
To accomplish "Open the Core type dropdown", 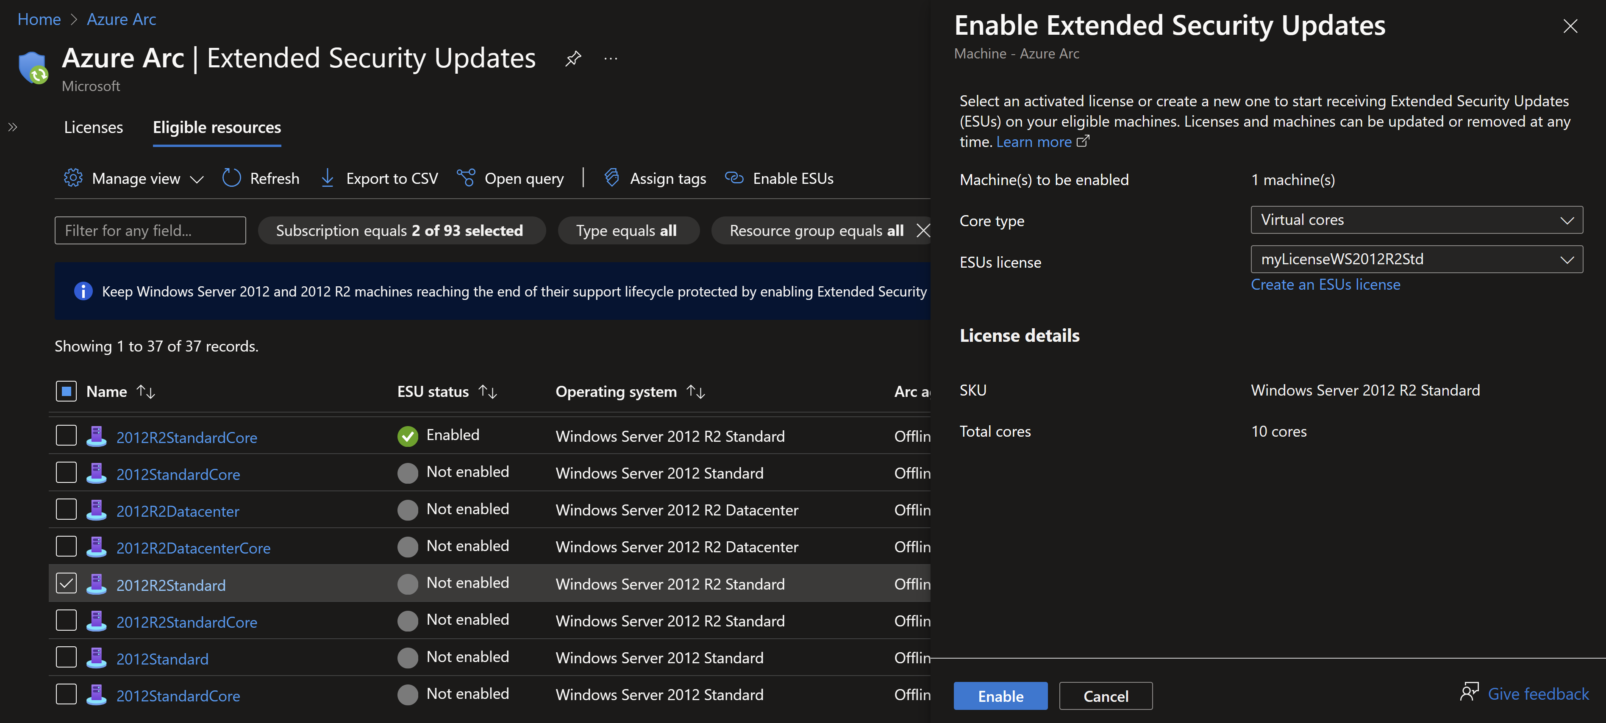I will point(1417,220).
